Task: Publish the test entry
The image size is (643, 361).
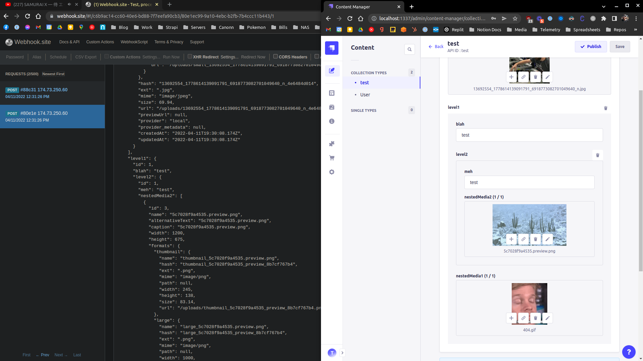Action: click(591, 46)
